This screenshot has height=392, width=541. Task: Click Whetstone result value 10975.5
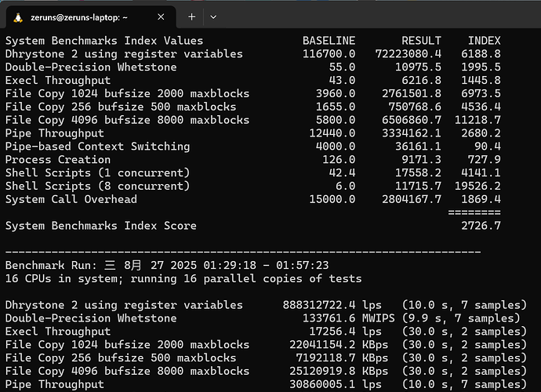tap(418, 67)
